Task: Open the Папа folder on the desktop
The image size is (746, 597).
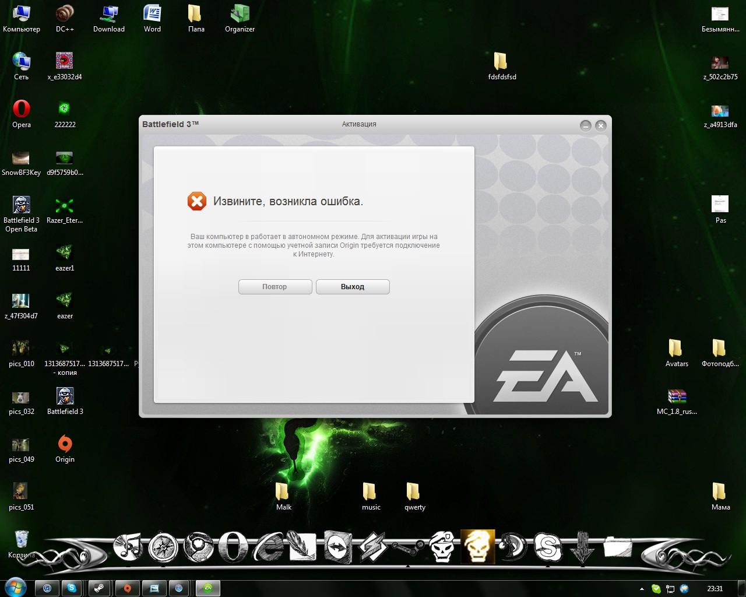Action: (x=196, y=19)
